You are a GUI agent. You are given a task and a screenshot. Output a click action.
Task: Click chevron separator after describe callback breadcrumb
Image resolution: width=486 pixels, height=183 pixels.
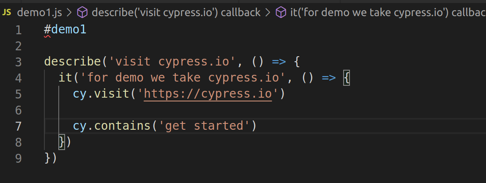(x=267, y=13)
